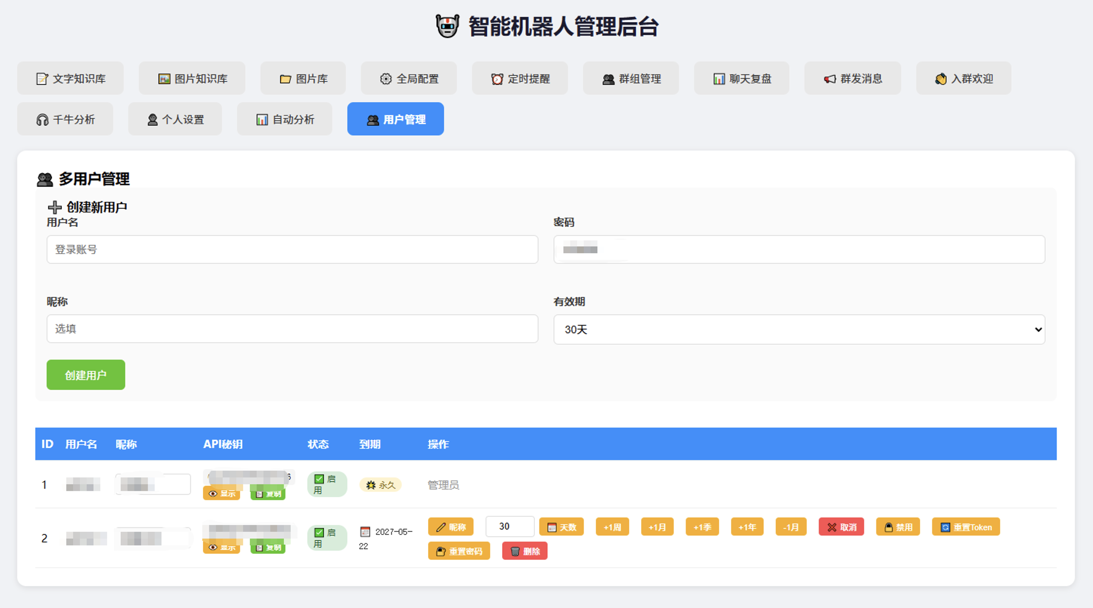The image size is (1093, 608).
Task: Click the 状态 column header
Action: point(318,444)
